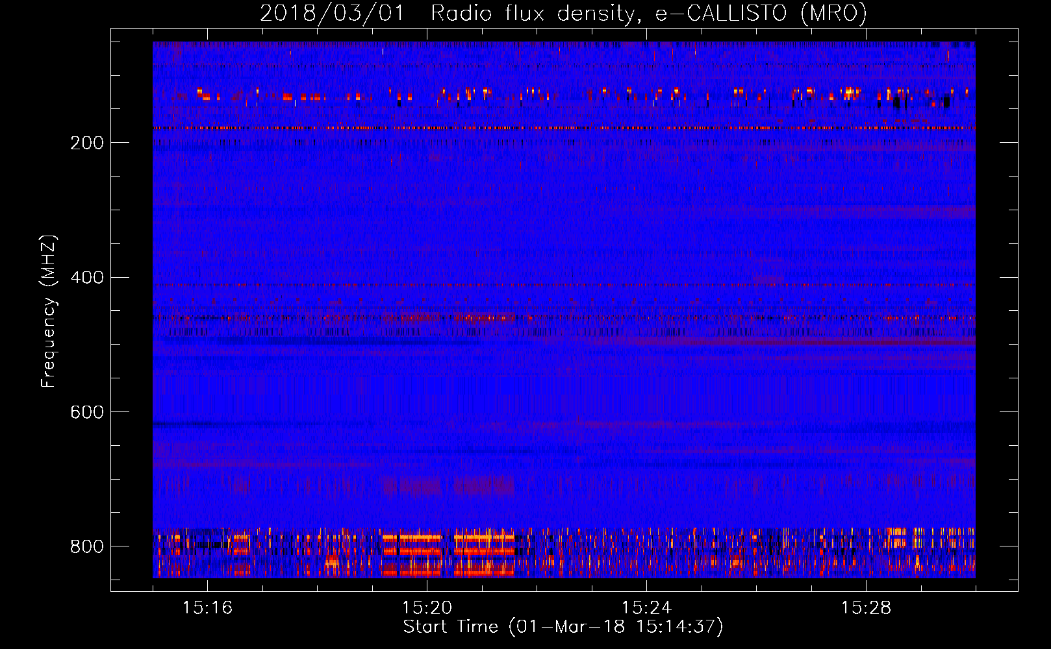Click the 15:20 time tick label
Image resolution: width=1051 pixels, height=649 pixels.
(427, 607)
